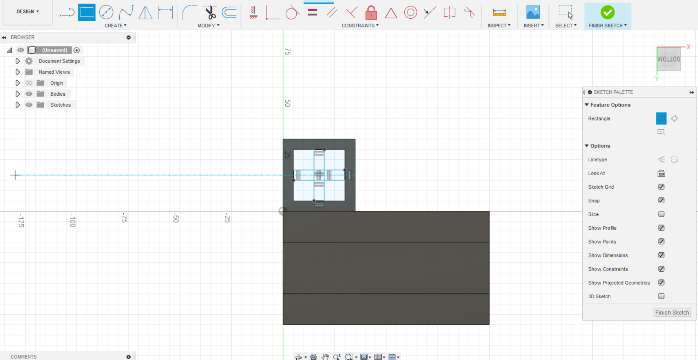
Task: Apply the Concentric constraint
Action: (x=410, y=12)
